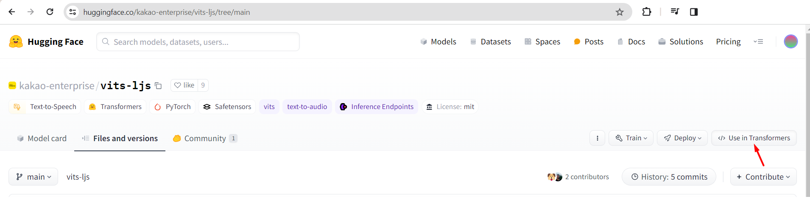Open the browser extensions puzzle icon
810x202 pixels.
click(x=646, y=12)
